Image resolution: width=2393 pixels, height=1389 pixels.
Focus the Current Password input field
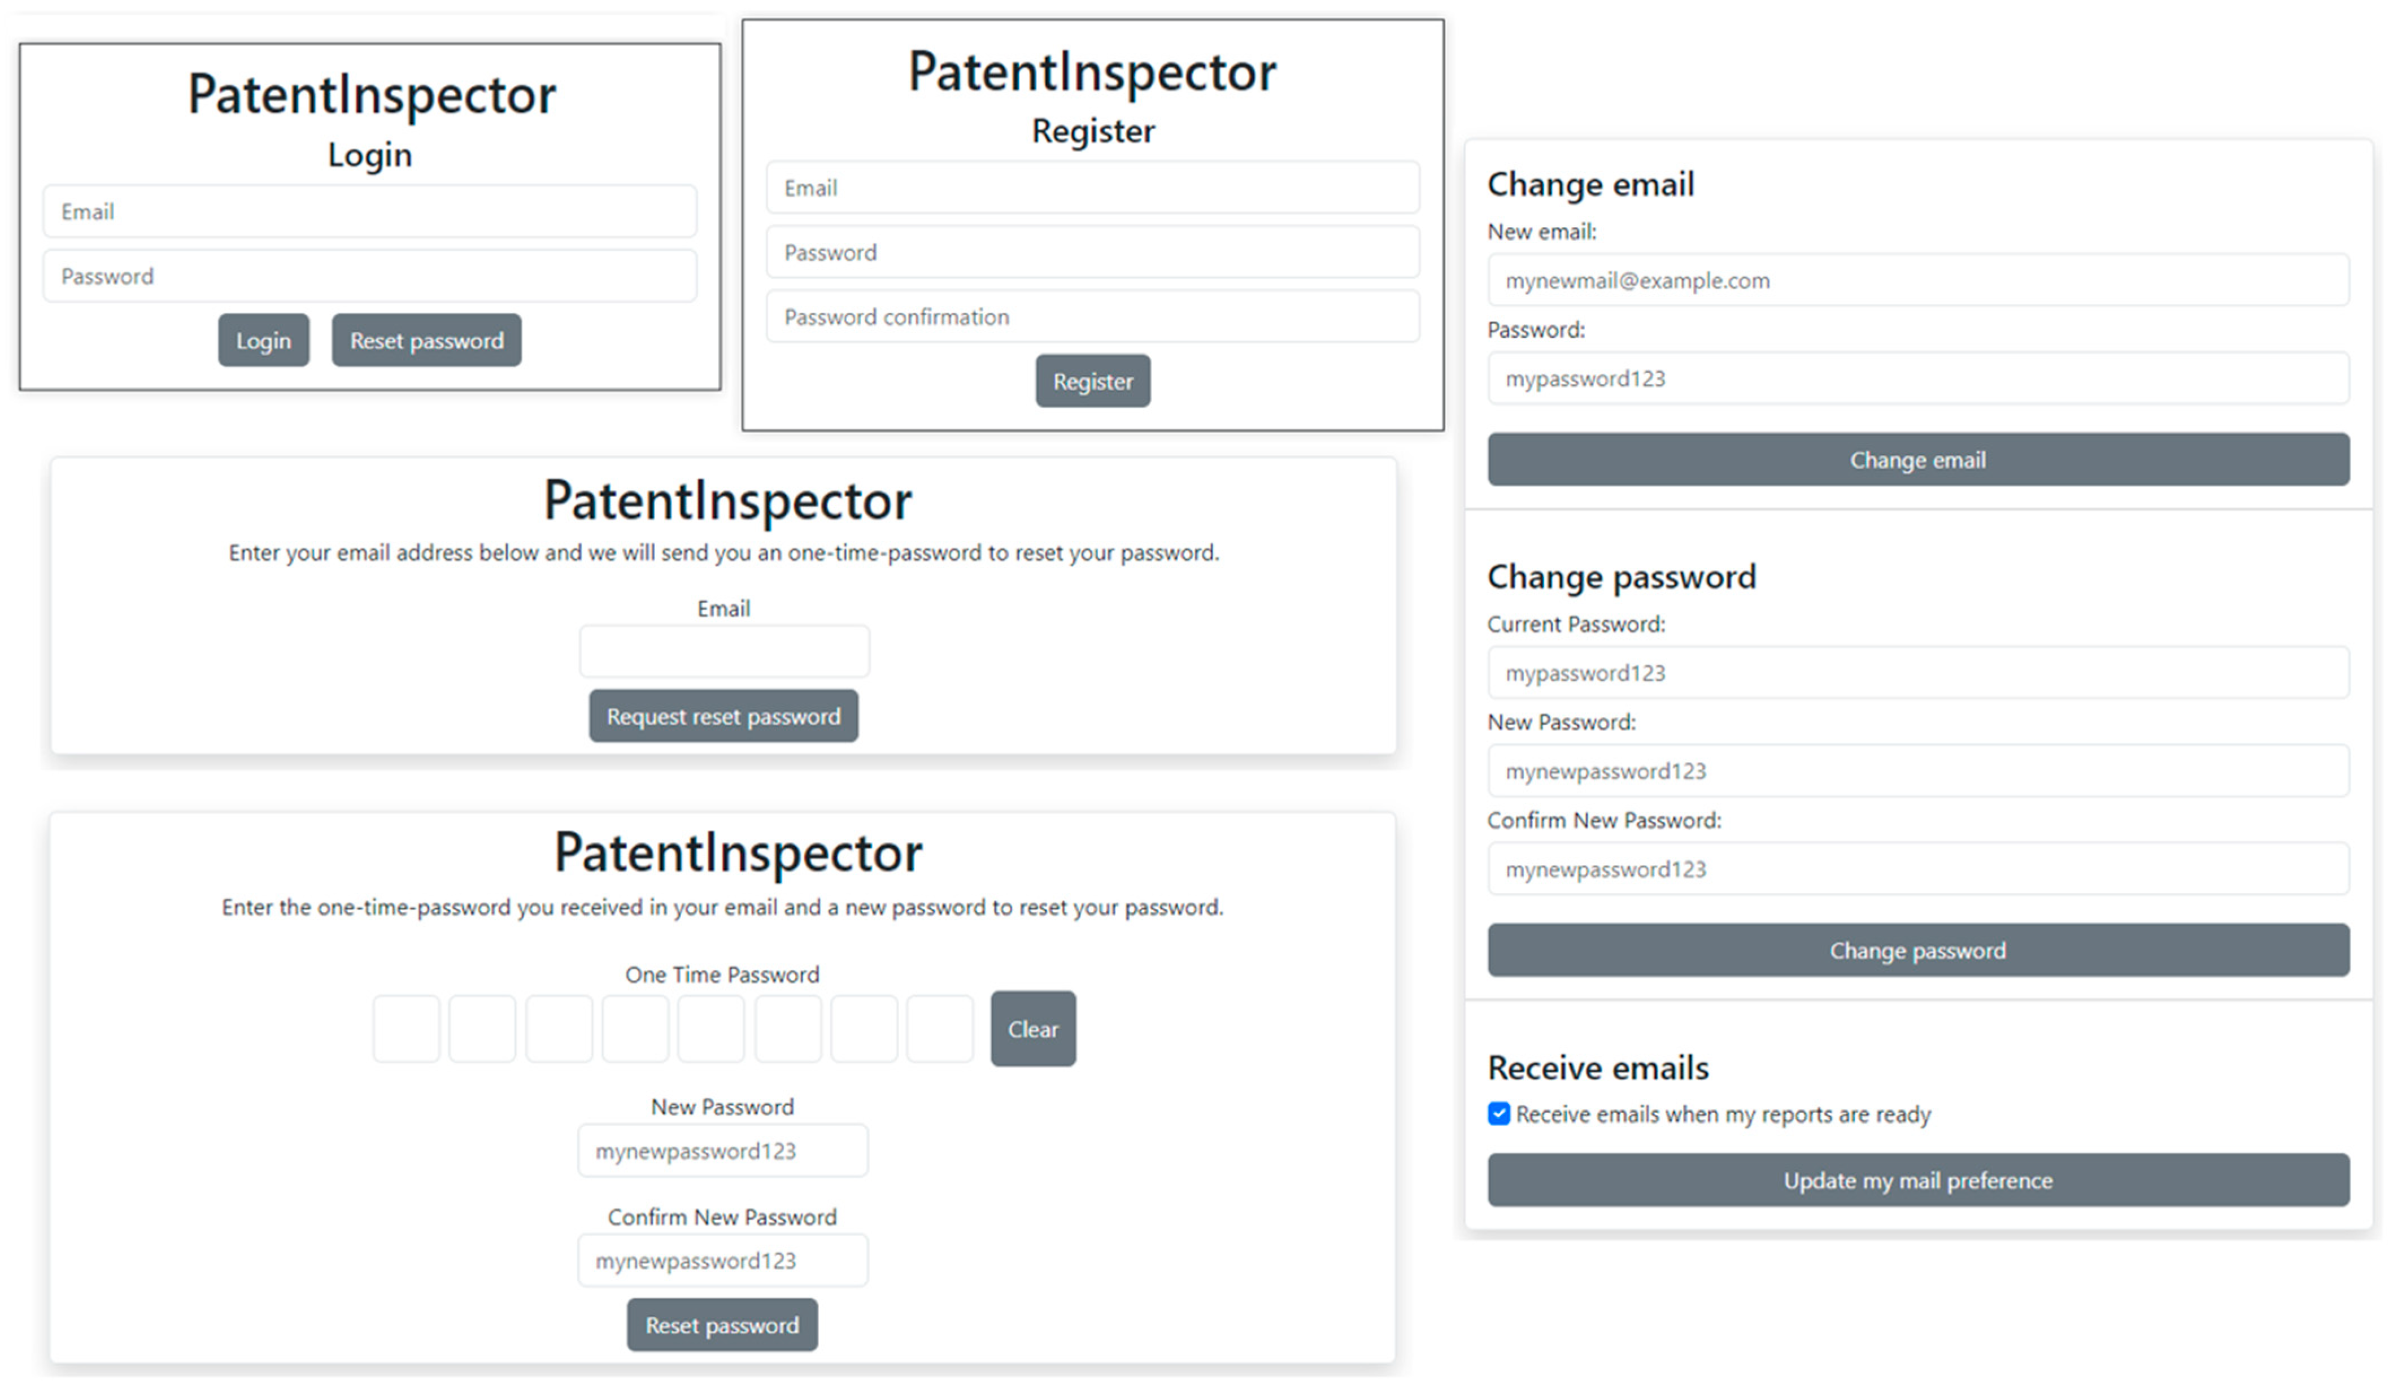1917,672
